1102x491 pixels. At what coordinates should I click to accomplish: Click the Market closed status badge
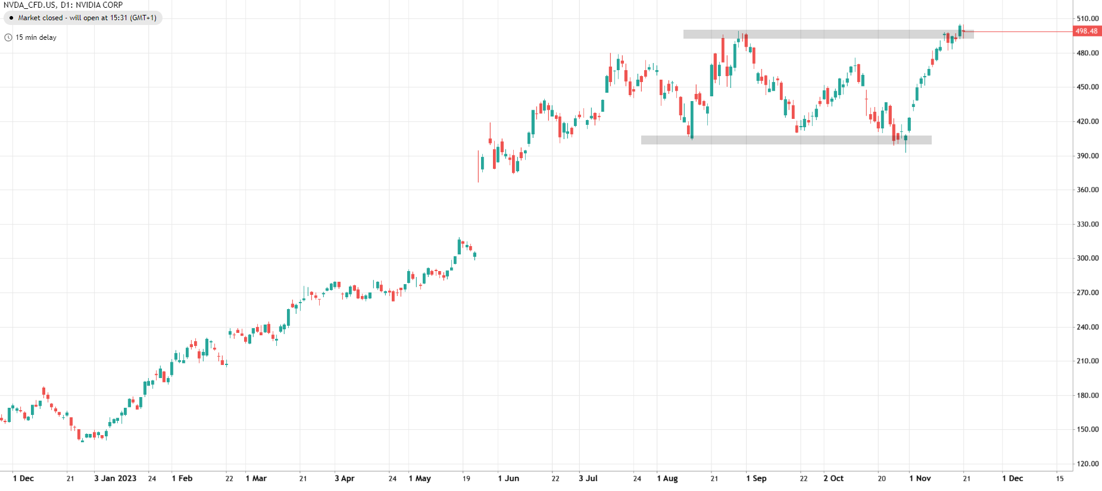click(x=83, y=18)
